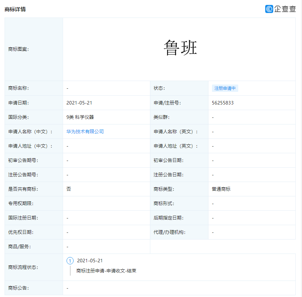Open the 华为技术有限公司 applicant link
Image resolution: width=302 pixels, height=297 pixels.
coord(85,131)
